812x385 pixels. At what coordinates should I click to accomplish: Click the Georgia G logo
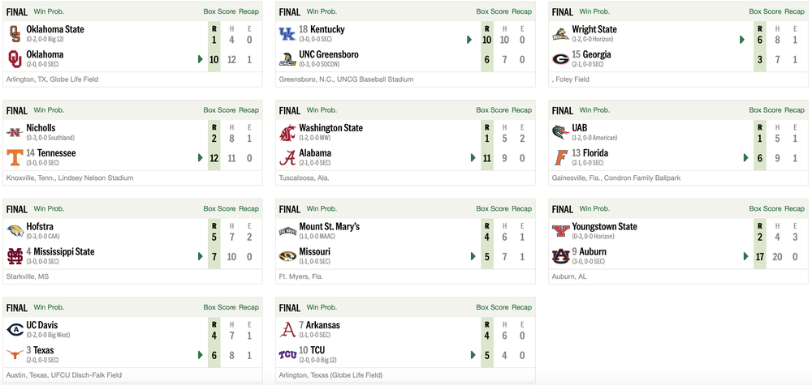click(x=560, y=59)
